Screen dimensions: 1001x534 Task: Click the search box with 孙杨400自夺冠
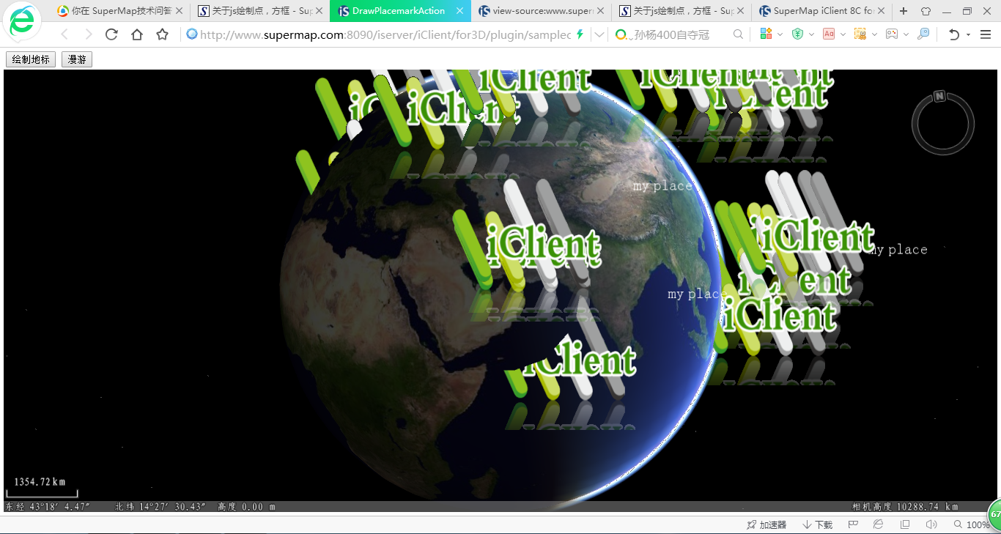pyautogui.click(x=671, y=34)
